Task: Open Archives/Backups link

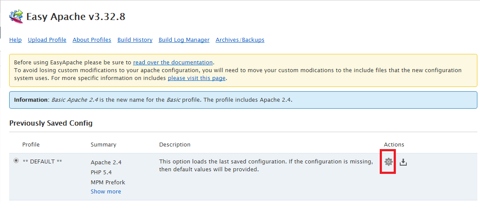Action: [x=240, y=40]
